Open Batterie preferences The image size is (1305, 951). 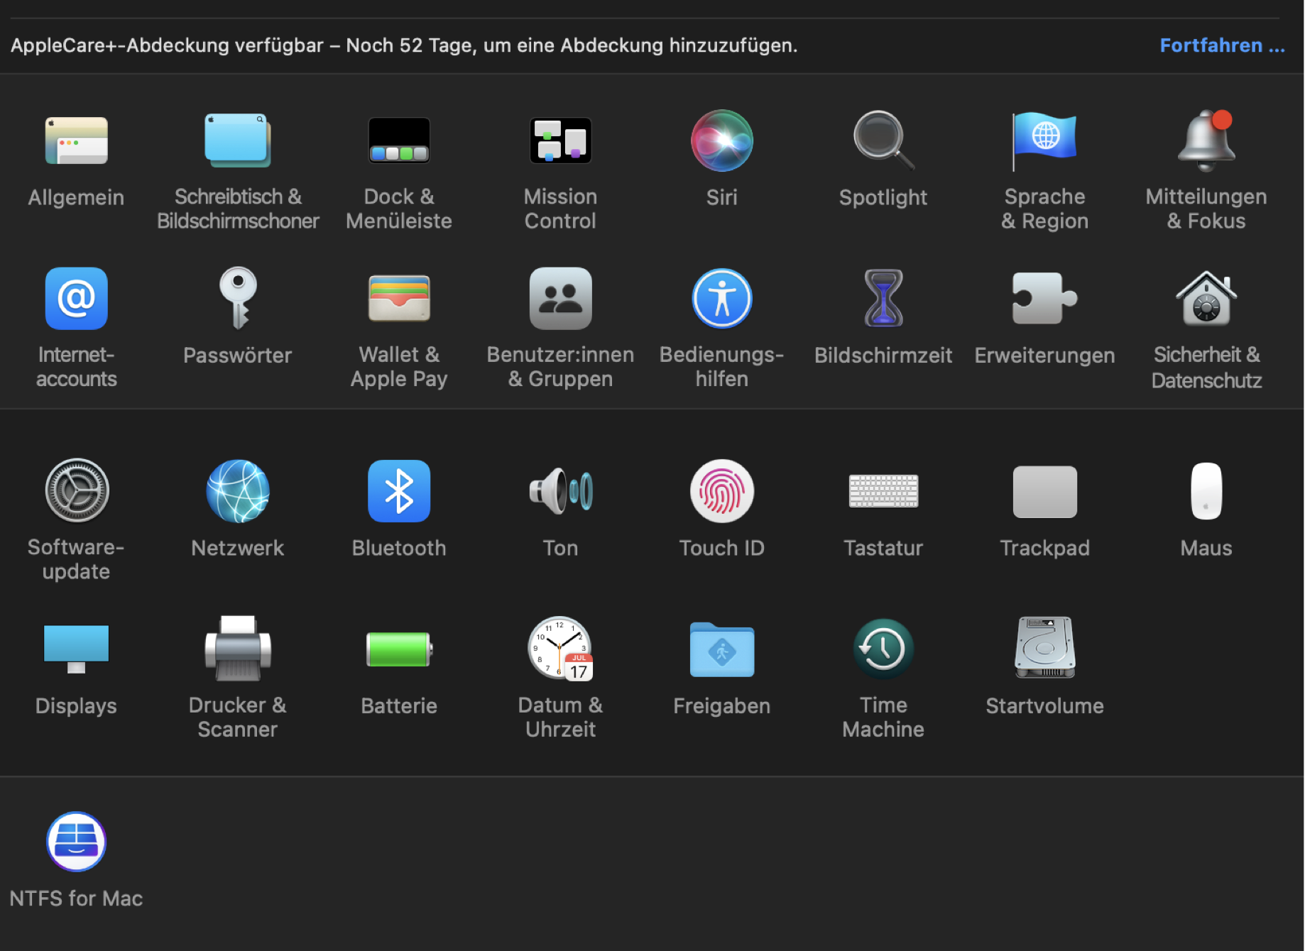pos(399,649)
